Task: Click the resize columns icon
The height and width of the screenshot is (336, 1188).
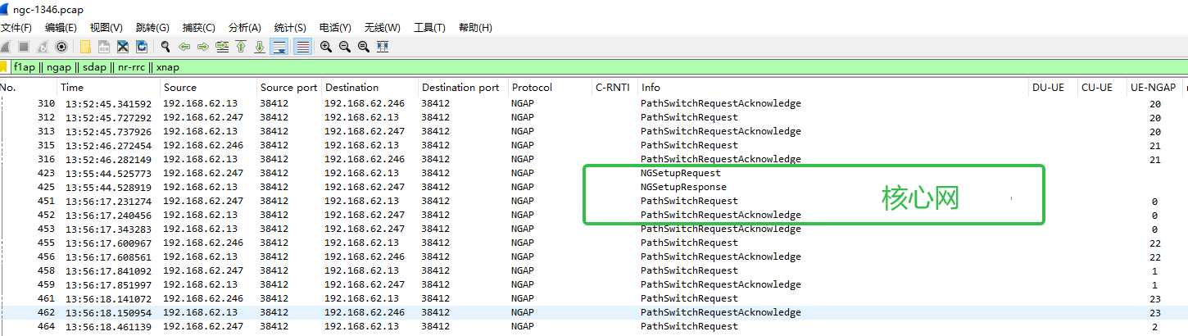Action: 383,47
